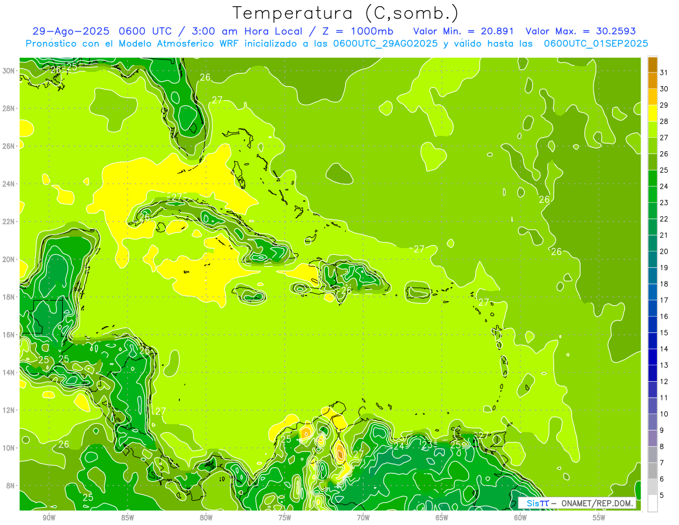Image resolution: width=679 pixels, height=525 pixels.
Task: Click the '10N' latitude label
Action: tap(9, 448)
